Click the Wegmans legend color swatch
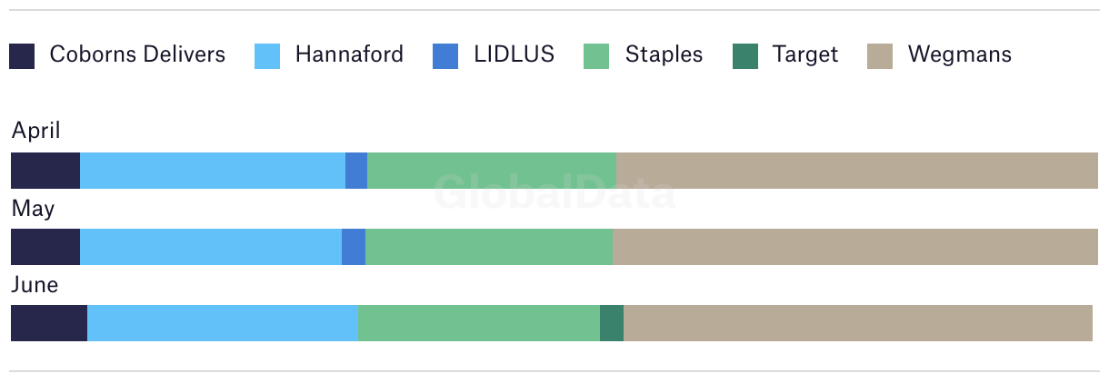 pyautogui.click(x=880, y=55)
